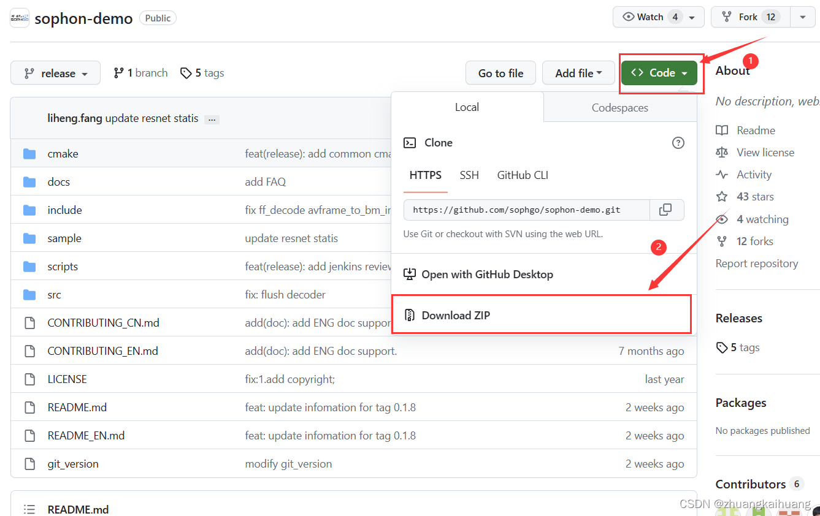Click the Activity link in About
Image resolution: width=820 pixels, height=516 pixels.
pyautogui.click(x=754, y=175)
